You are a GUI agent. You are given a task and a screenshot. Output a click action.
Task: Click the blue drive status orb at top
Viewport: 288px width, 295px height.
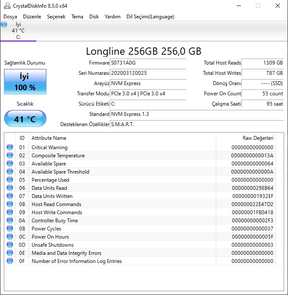pos(4,24)
